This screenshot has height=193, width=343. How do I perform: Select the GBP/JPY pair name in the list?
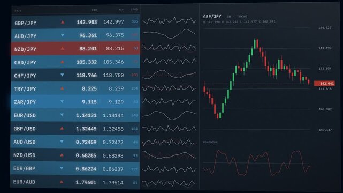(25, 23)
